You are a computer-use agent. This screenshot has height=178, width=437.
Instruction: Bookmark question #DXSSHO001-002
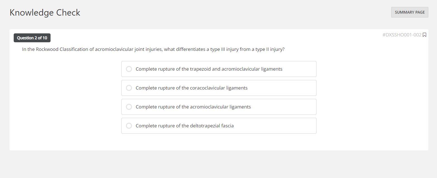[x=424, y=35]
